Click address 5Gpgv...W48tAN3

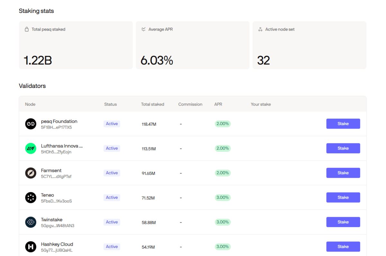pyautogui.click(x=58, y=226)
